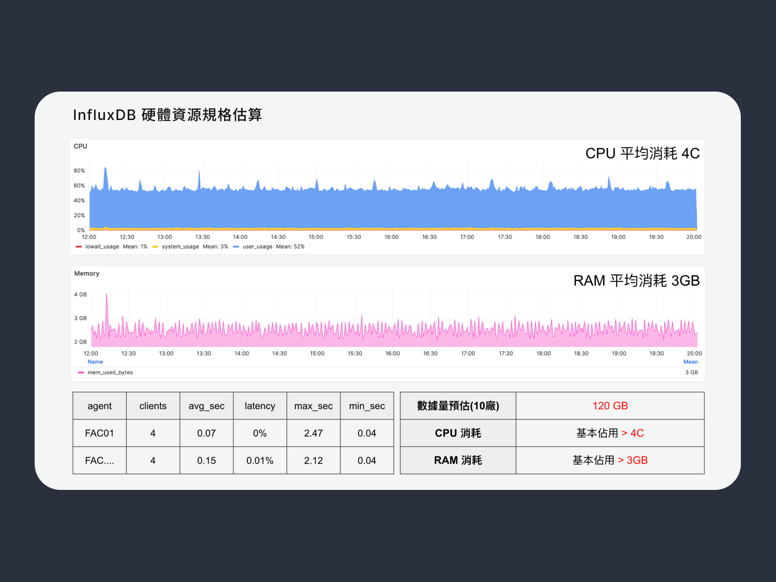Open the CPU panel title menu
776x582 pixels.
click(x=81, y=146)
